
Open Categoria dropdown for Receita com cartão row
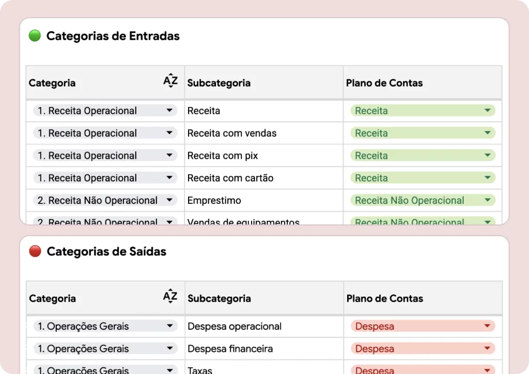click(x=105, y=178)
